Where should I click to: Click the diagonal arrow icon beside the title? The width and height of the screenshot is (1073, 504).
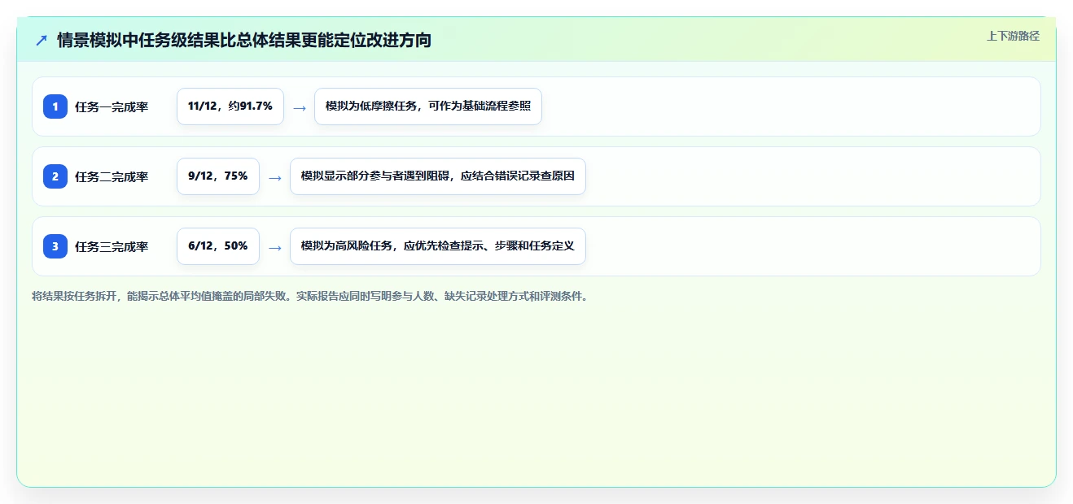coord(42,40)
